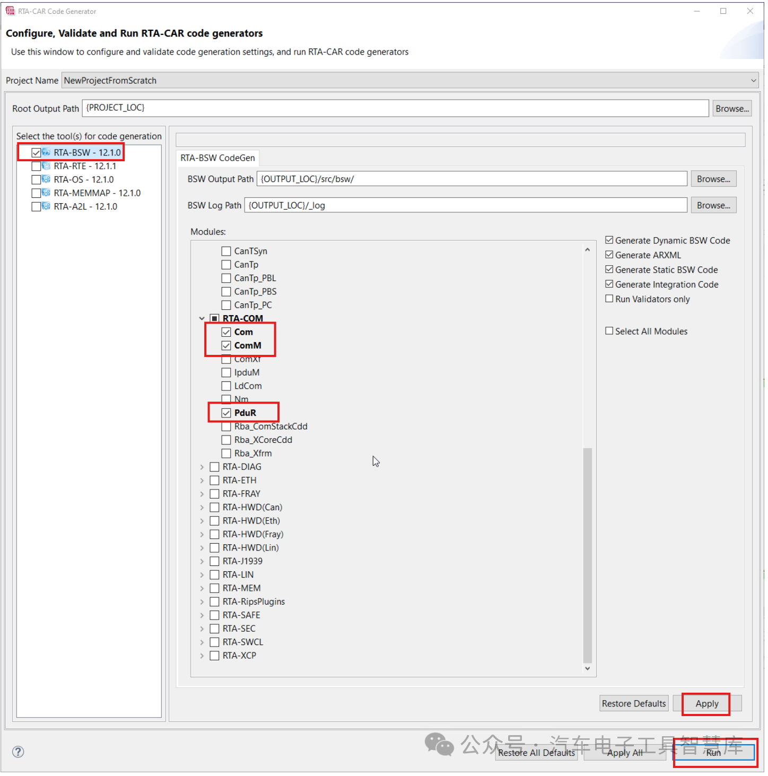Enable the RTA-RTE - 12.1.1 checkbox
The image size is (768, 776).
(x=36, y=166)
